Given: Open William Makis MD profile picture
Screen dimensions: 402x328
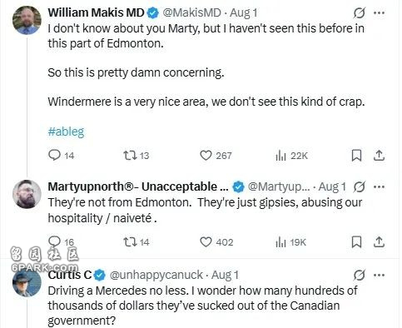Looking at the screenshot, I should point(27,20).
